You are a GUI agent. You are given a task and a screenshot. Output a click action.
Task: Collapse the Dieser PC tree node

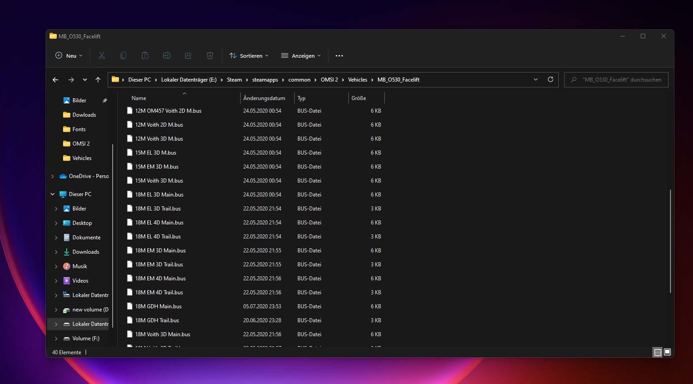[53, 194]
